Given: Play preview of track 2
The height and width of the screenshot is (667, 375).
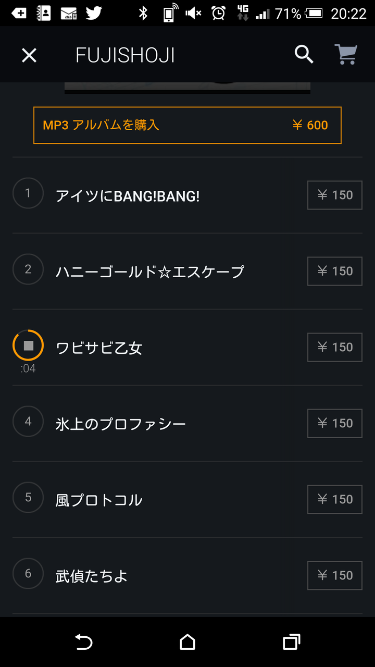Looking at the screenshot, I should tap(28, 269).
